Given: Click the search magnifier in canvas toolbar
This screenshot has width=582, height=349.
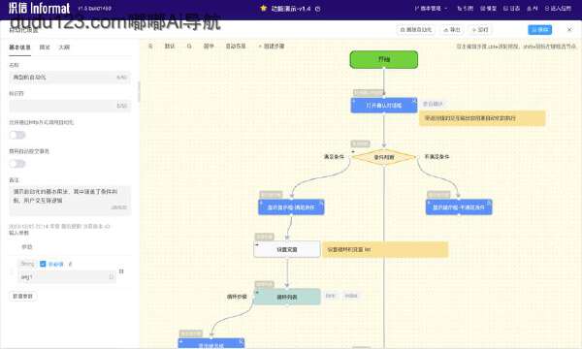Looking at the screenshot, I should (189, 46).
